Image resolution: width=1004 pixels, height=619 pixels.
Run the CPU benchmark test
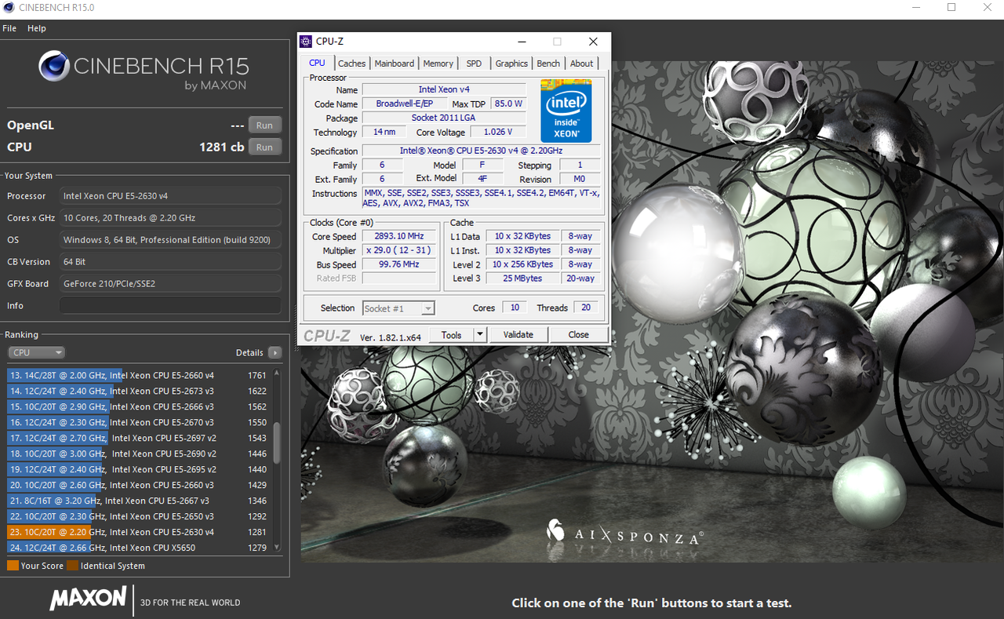point(264,147)
